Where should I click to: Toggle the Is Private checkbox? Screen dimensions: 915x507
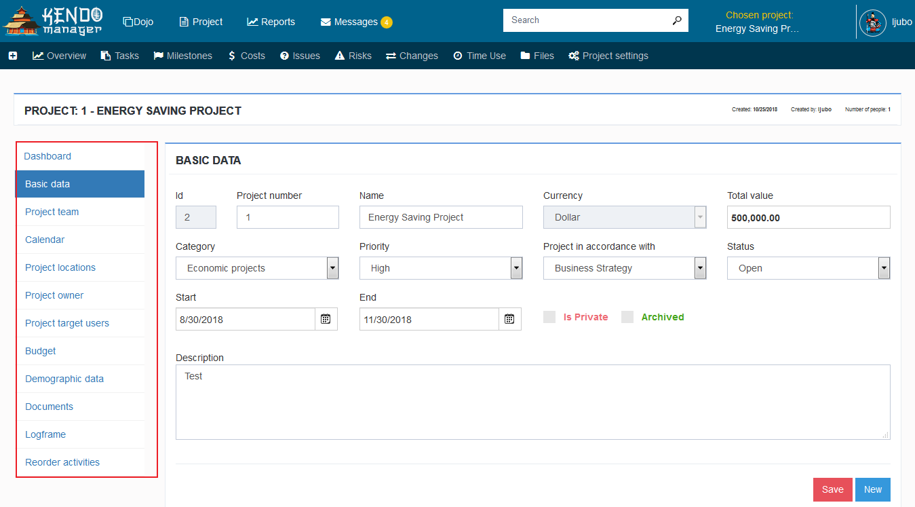click(549, 317)
